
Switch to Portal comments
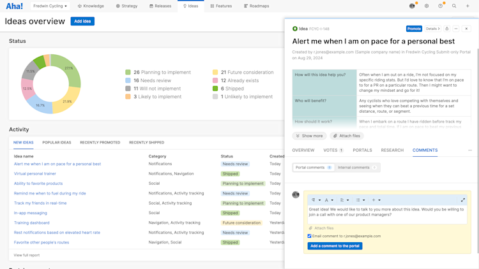pos(314,168)
